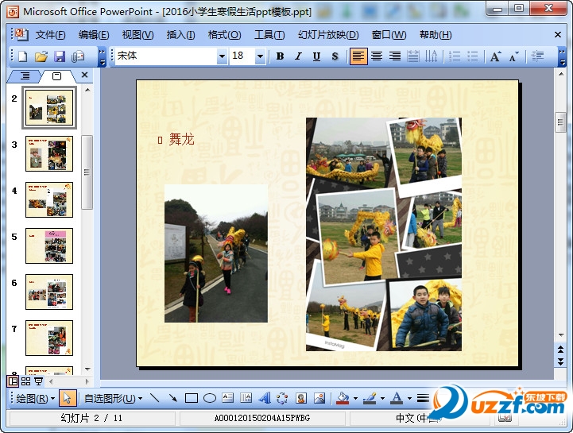Insert a vertical Text Box
The height and width of the screenshot is (433, 573).
coord(246,398)
